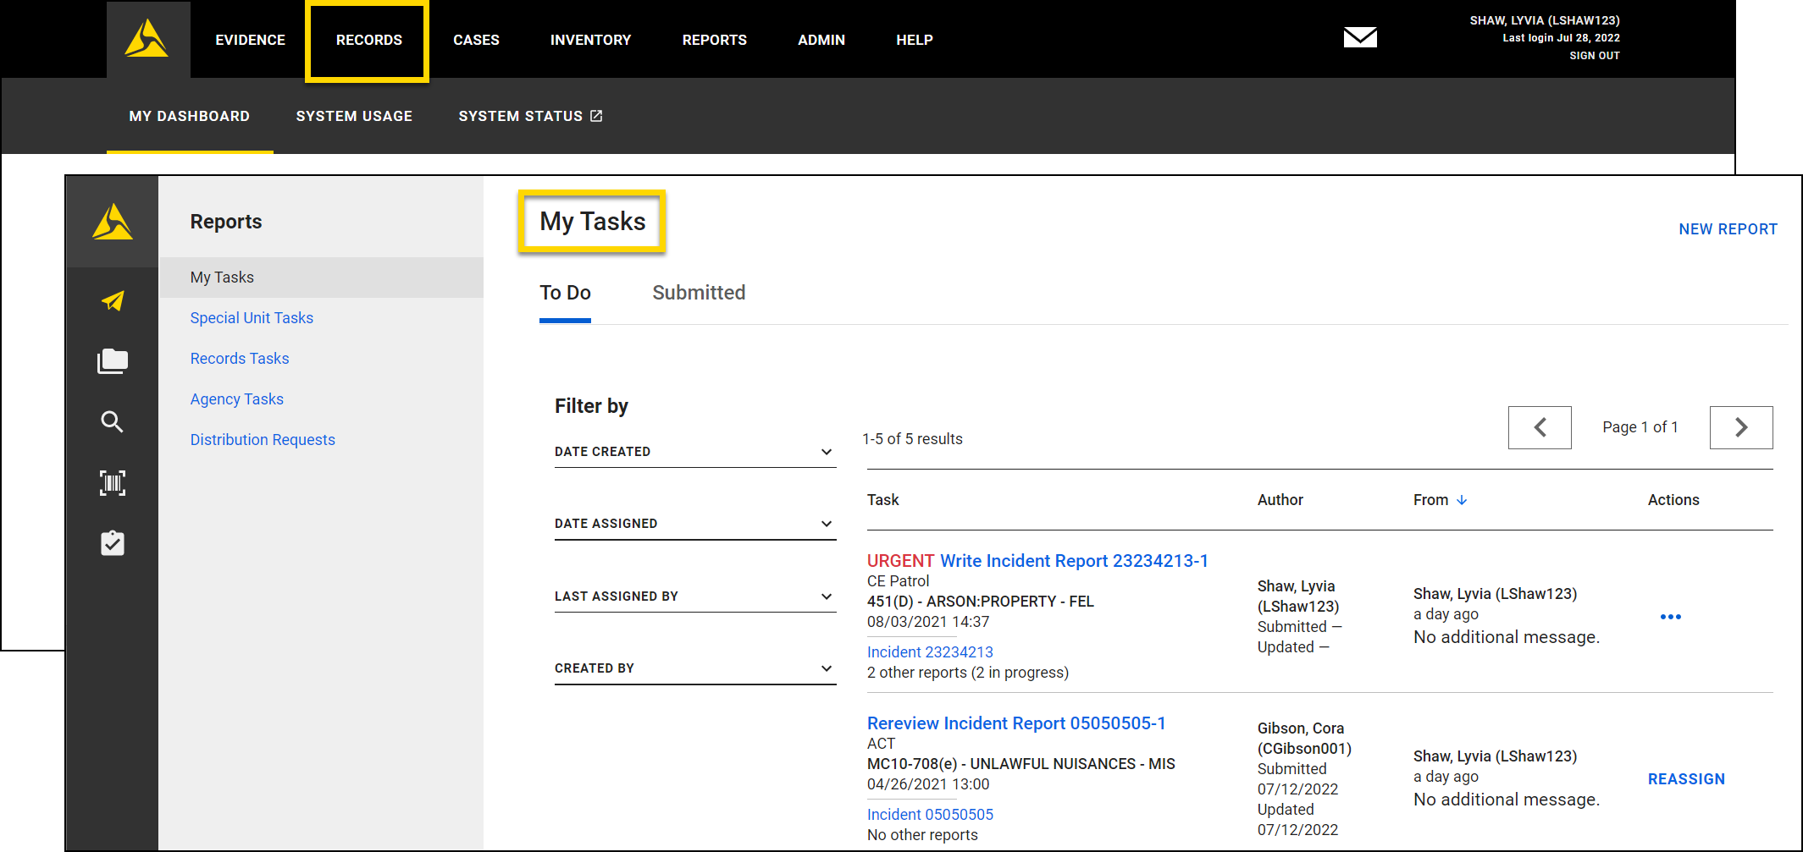Open search via magnifying glass sidebar icon
This screenshot has height=852, width=1803.
(113, 421)
